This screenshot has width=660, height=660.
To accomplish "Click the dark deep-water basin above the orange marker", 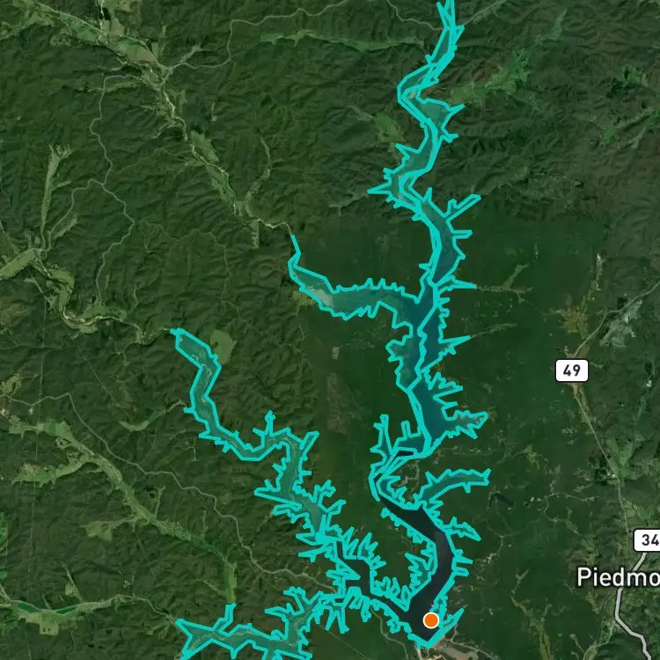I will pos(425,560).
